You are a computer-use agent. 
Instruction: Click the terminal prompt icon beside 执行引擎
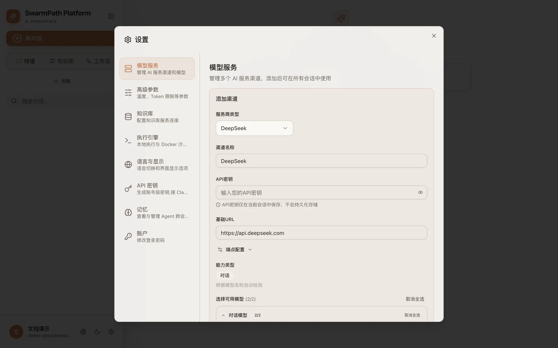(128, 141)
